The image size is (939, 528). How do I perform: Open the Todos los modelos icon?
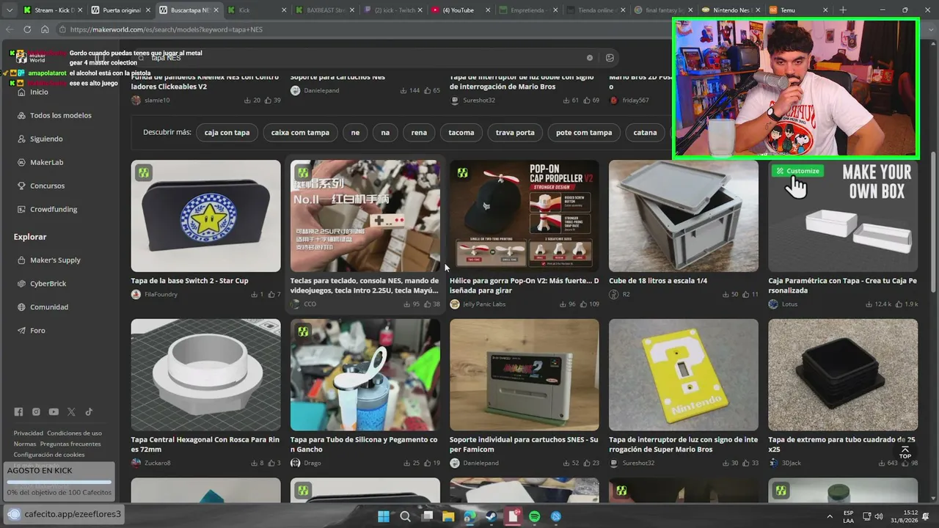pyautogui.click(x=20, y=115)
